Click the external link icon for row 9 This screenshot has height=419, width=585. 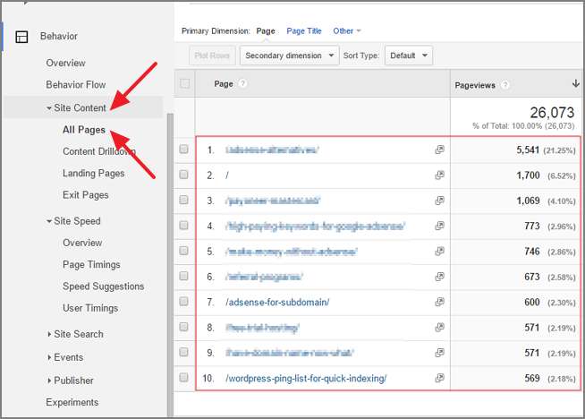(439, 353)
